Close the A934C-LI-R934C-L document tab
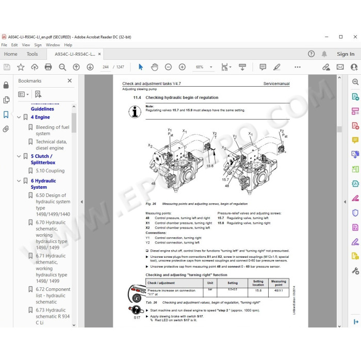361x361 pixels. click(x=100, y=54)
